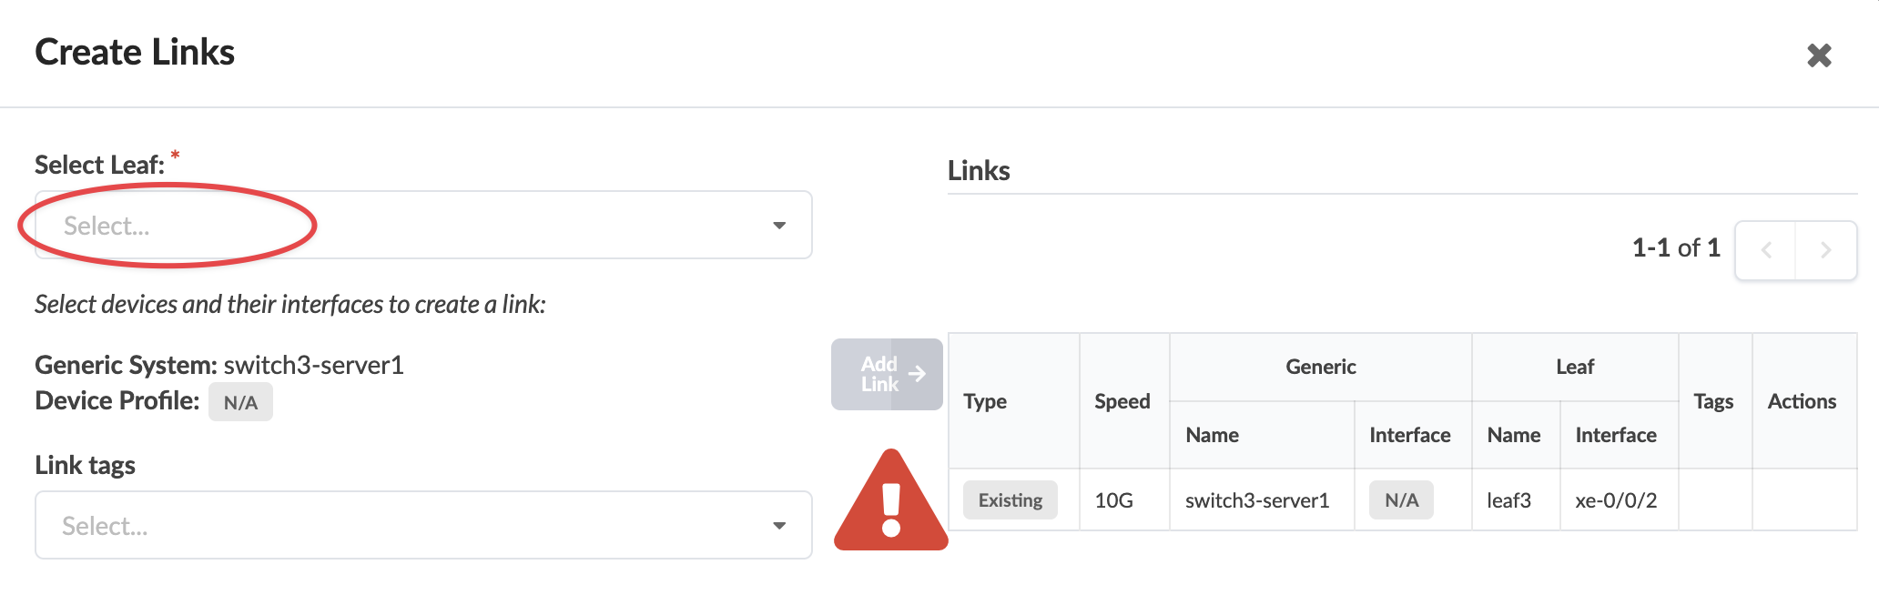Click the Existing type badge
Viewport: 1879px width, 595px height.
click(x=1010, y=500)
